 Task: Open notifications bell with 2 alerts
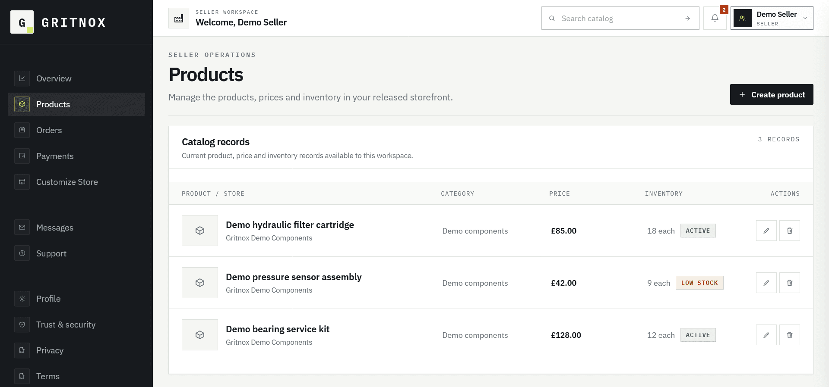[x=715, y=18]
